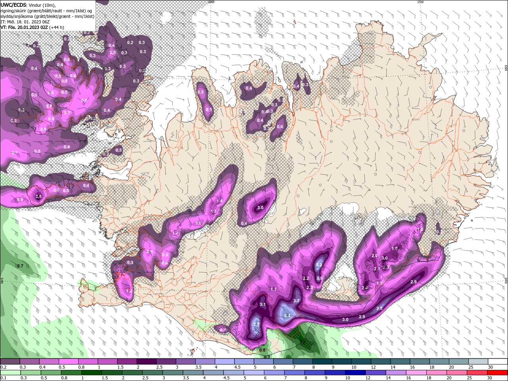Click the 'IT: Mið. 18. 01. 2023 06Z' line
Image resolution: width=508 pixels, height=381 pixels.
pos(25,22)
